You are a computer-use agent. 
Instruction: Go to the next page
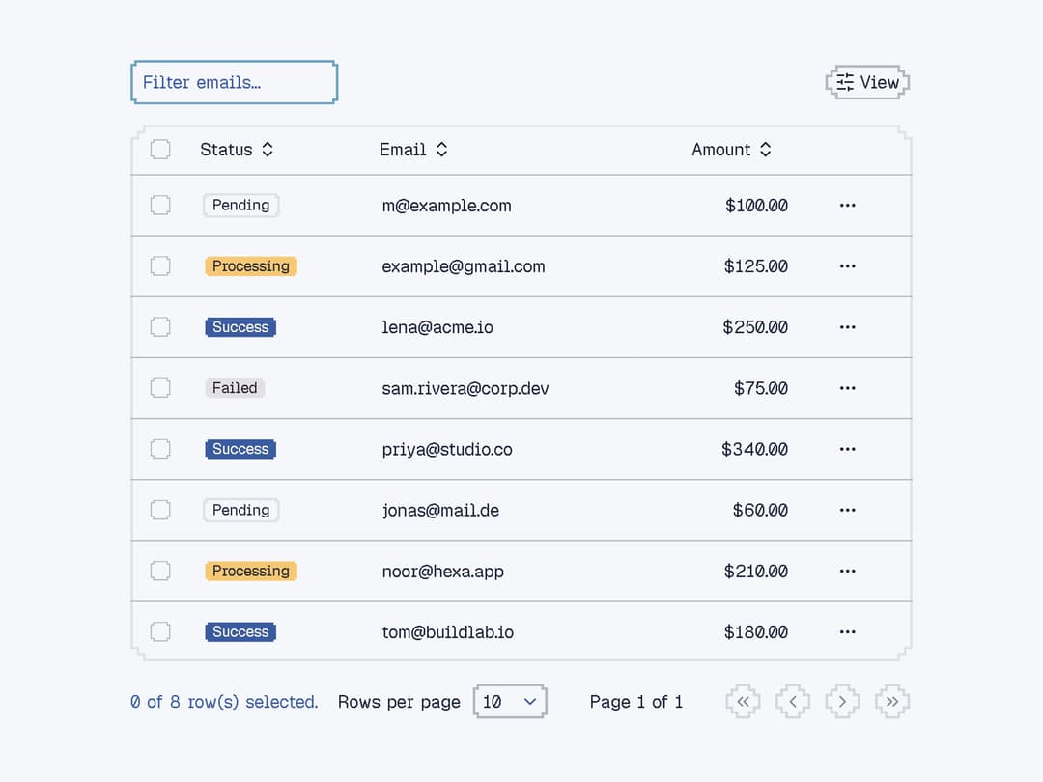(842, 702)
